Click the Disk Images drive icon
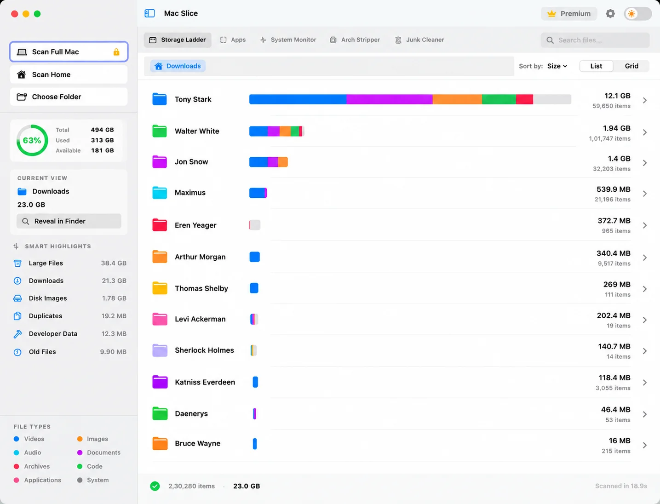The image size is (660, 504). click(17, 298)
